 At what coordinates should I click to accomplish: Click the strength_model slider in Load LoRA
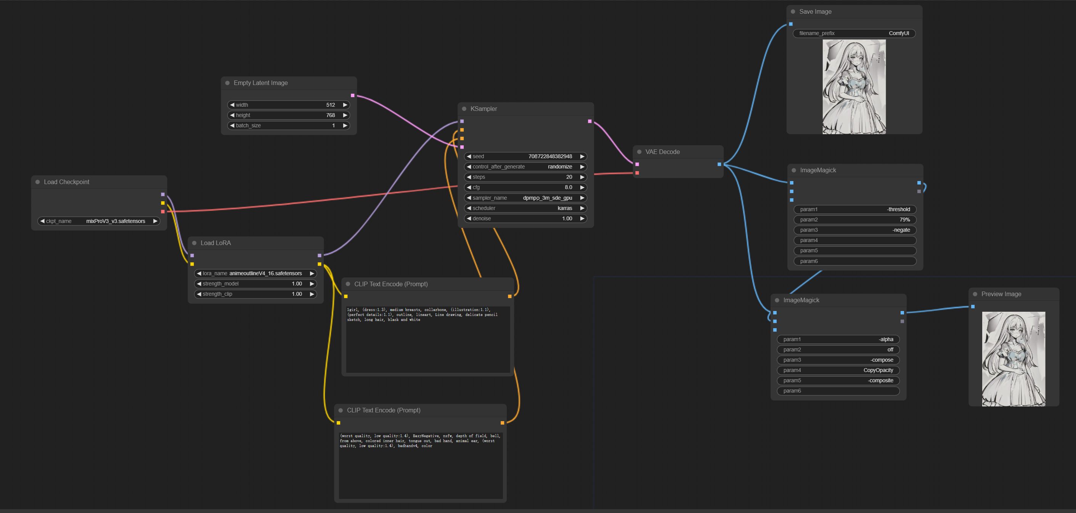pos(255,284)
